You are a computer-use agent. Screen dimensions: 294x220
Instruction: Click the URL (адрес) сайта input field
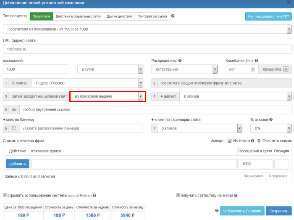click(147, 49)
